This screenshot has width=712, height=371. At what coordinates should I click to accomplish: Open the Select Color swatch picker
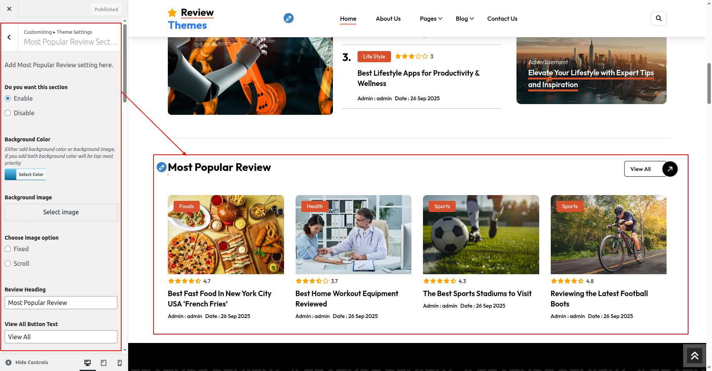(25, 174)
